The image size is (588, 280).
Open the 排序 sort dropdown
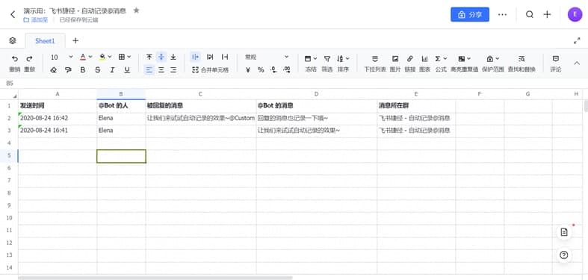pyautogui.click(x=343, y=63)
